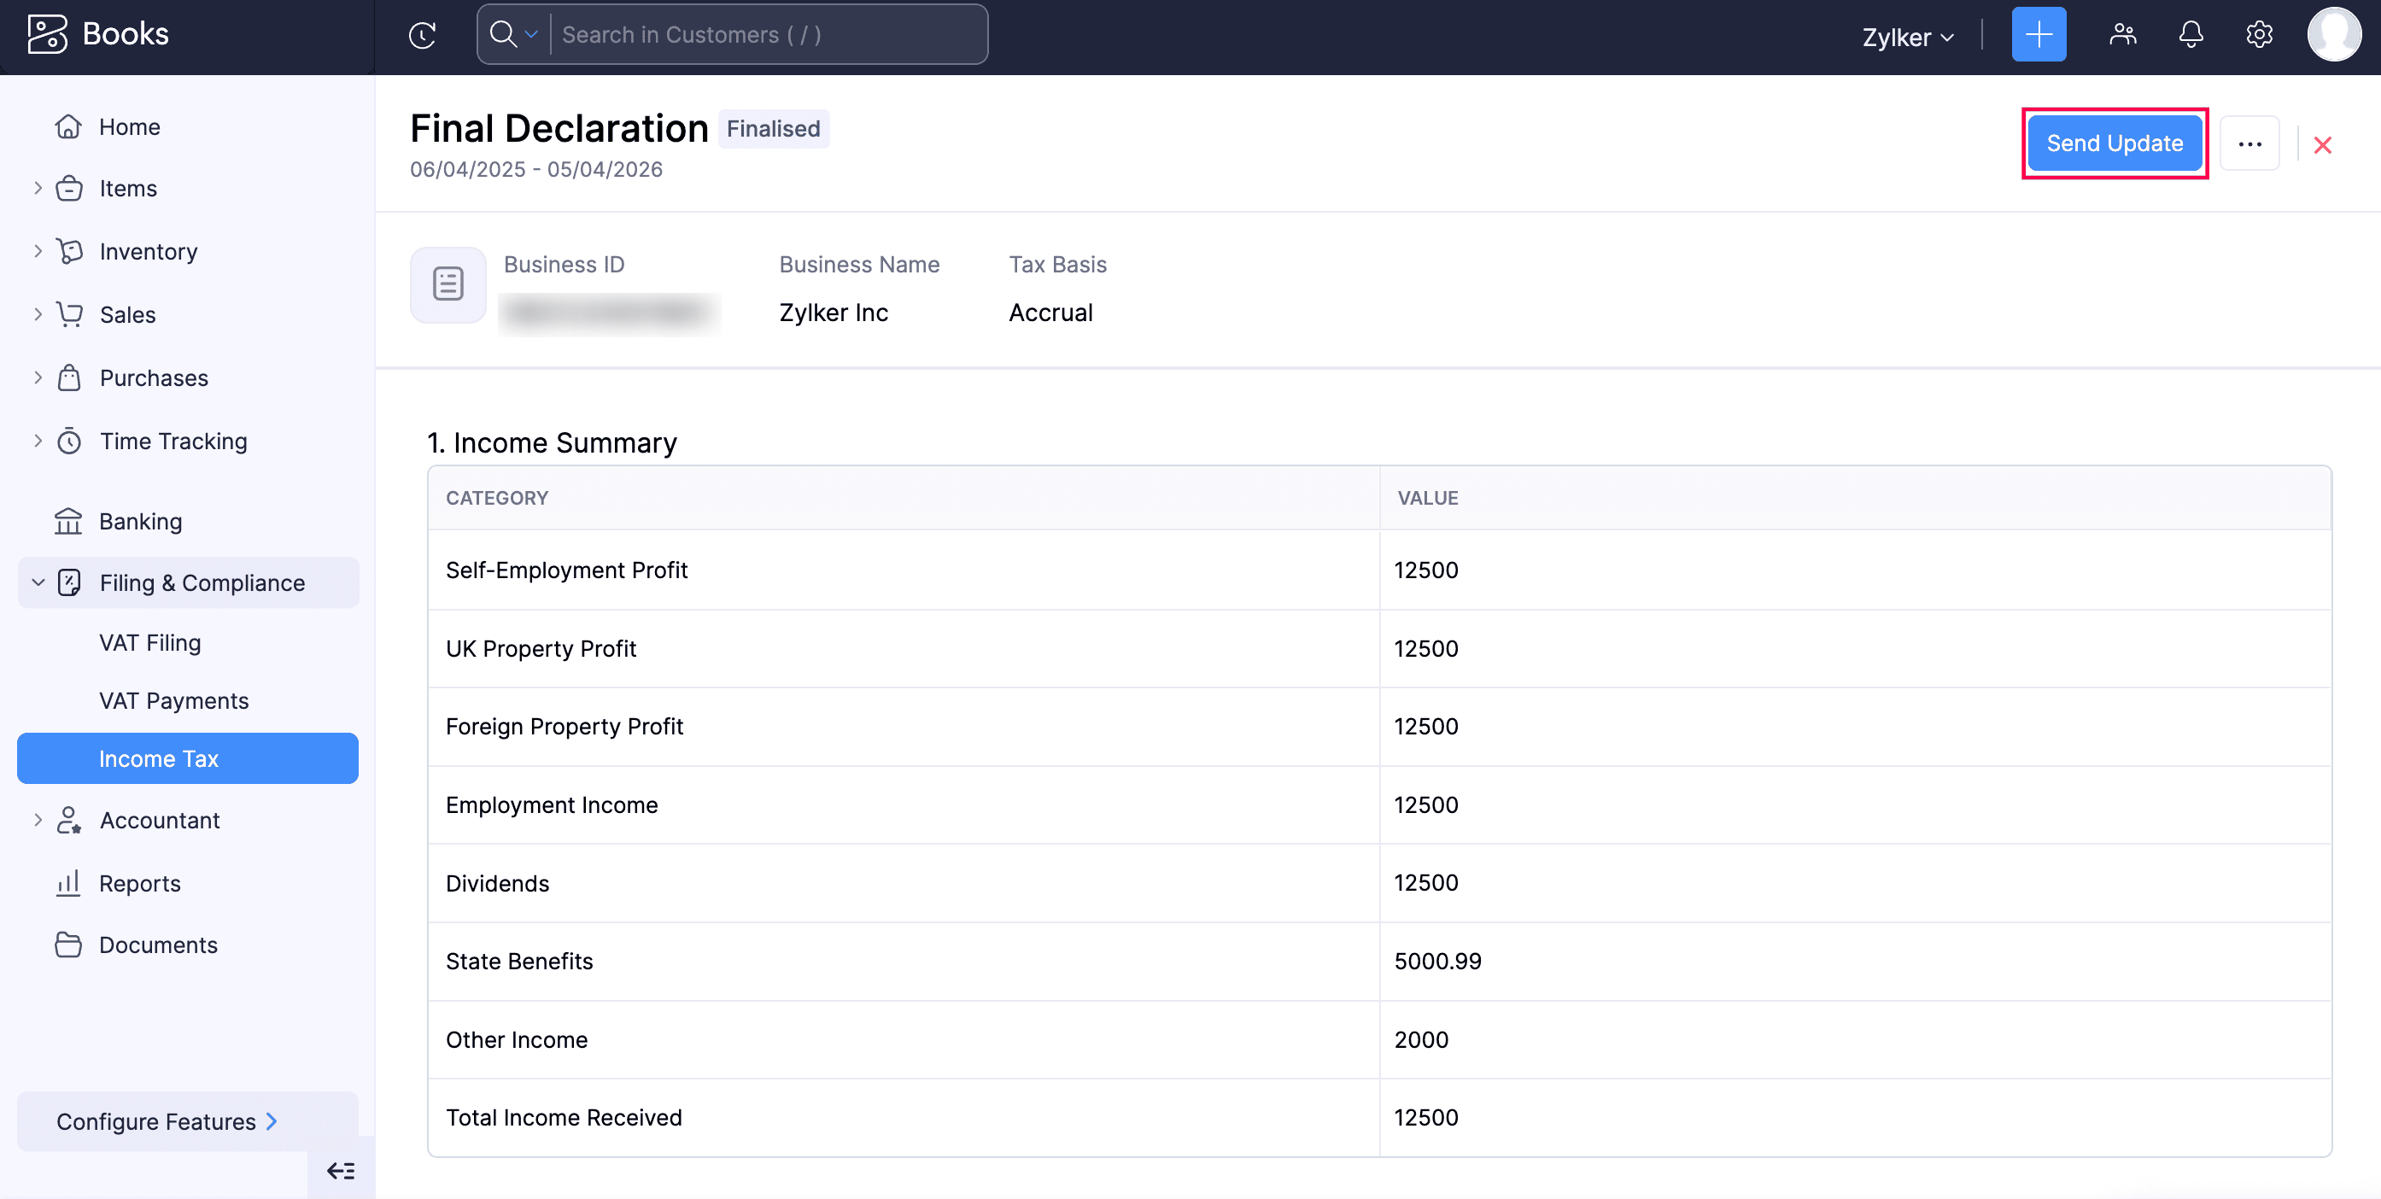The height and width of the screenshot is (1199, 2381).
Task: Open the search scope dropdown arrow
Action: click(531, 35)
